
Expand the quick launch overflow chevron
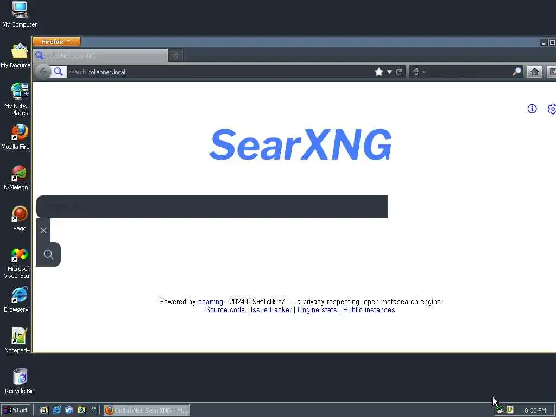pyautogui.click(x=93, y=408)
